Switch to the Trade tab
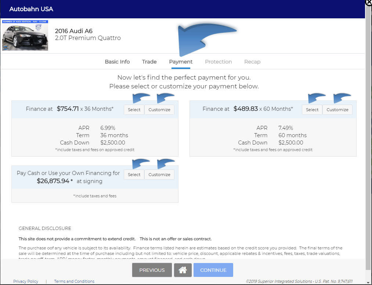Image resolution: width=372 pixels, height=285 pixels. (149, 62)
